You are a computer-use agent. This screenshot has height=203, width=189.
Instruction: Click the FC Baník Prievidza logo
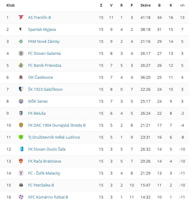coord(21,65)
